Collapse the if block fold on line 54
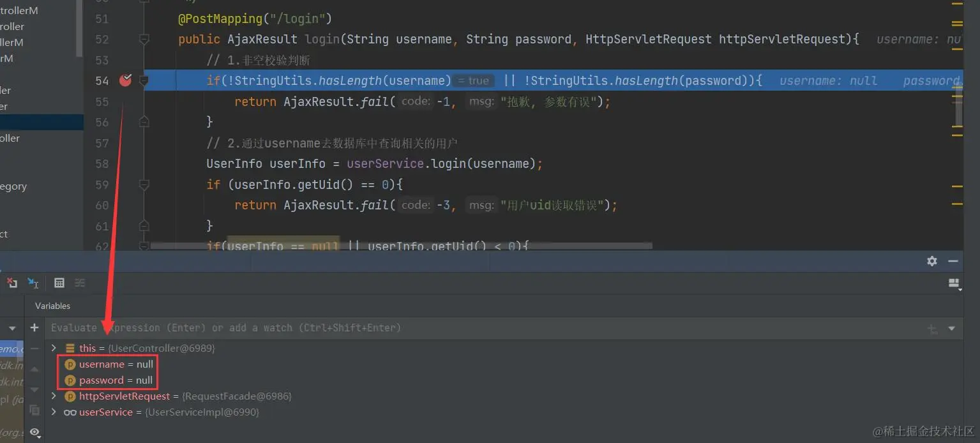Viewport: 980px width, 443px height. pyautogui.click(x=144, y=80)
